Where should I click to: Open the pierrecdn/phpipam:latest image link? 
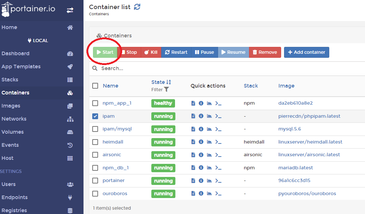click(x=309, y=116)
